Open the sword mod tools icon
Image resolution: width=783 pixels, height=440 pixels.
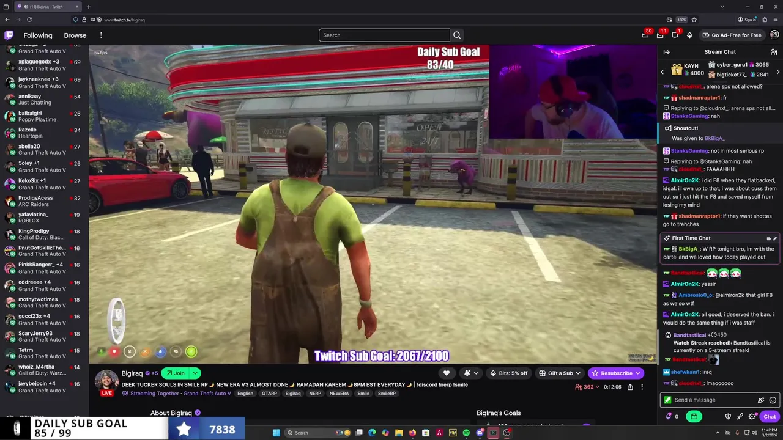pos(740,417)
